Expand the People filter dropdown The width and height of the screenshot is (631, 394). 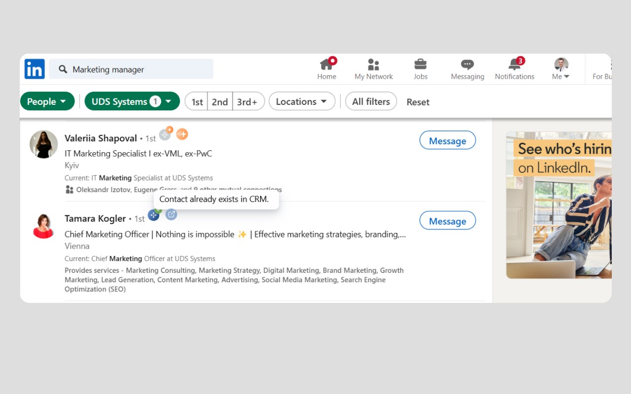tap(47, 101)
